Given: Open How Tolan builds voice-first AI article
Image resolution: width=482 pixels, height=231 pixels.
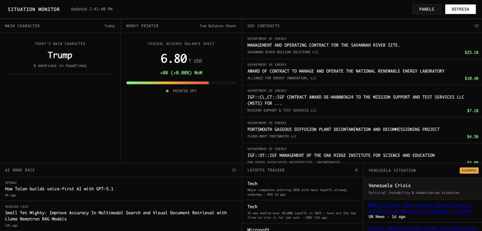Looking at the screenshot, I should pyautogui.click(x=59, y=188).
